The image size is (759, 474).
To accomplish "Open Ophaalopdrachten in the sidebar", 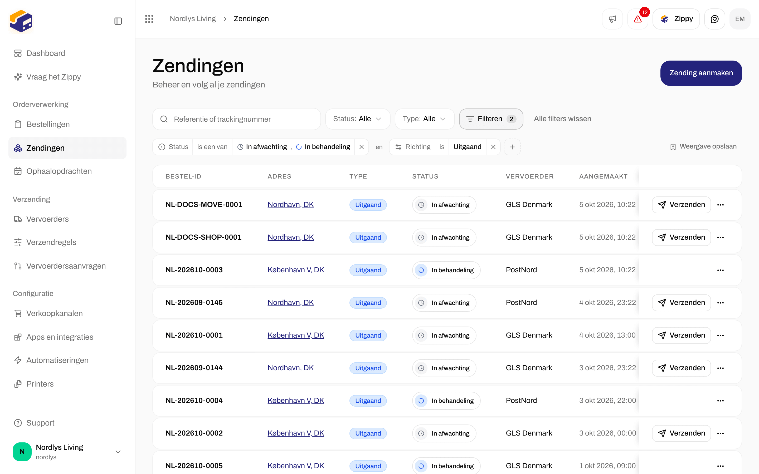I will pos(67,171).
